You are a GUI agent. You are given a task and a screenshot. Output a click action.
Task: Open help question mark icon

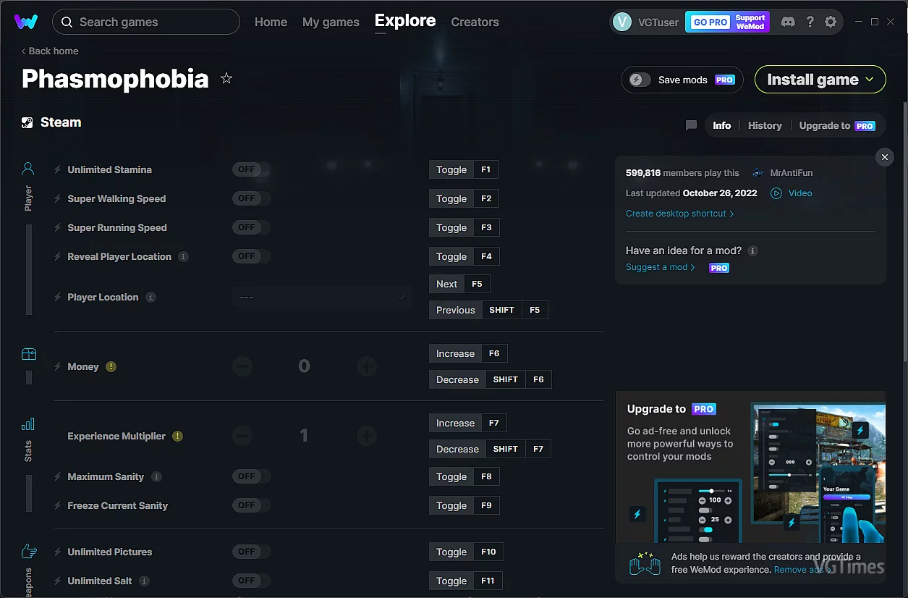(810, 22)
